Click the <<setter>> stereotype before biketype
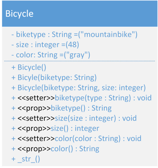The height and width of the screenshot is (168, 158). [x=36, y=98]
